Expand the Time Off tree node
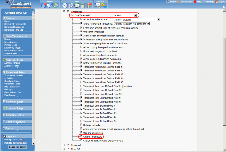Image resolution: width=226 pixels, height=152 pixels. coord(64,149)
